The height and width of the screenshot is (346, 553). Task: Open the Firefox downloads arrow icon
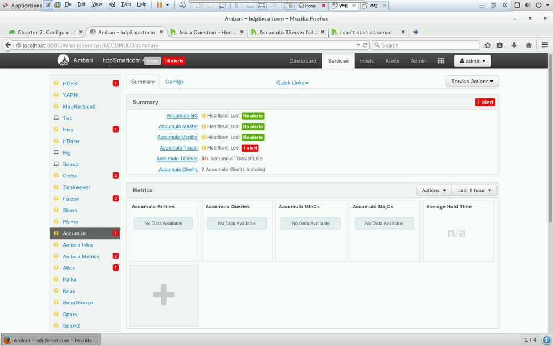point(514,45)
